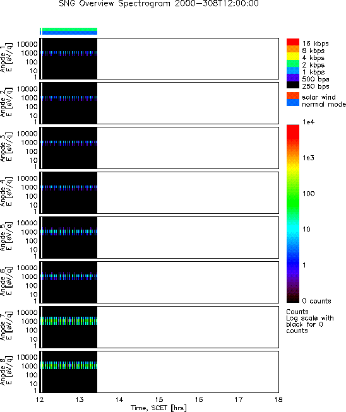Click the Anode 2 spectrogram panel
Image resolution: width=346 pixels, height=412 pixels.
[159, 103]
